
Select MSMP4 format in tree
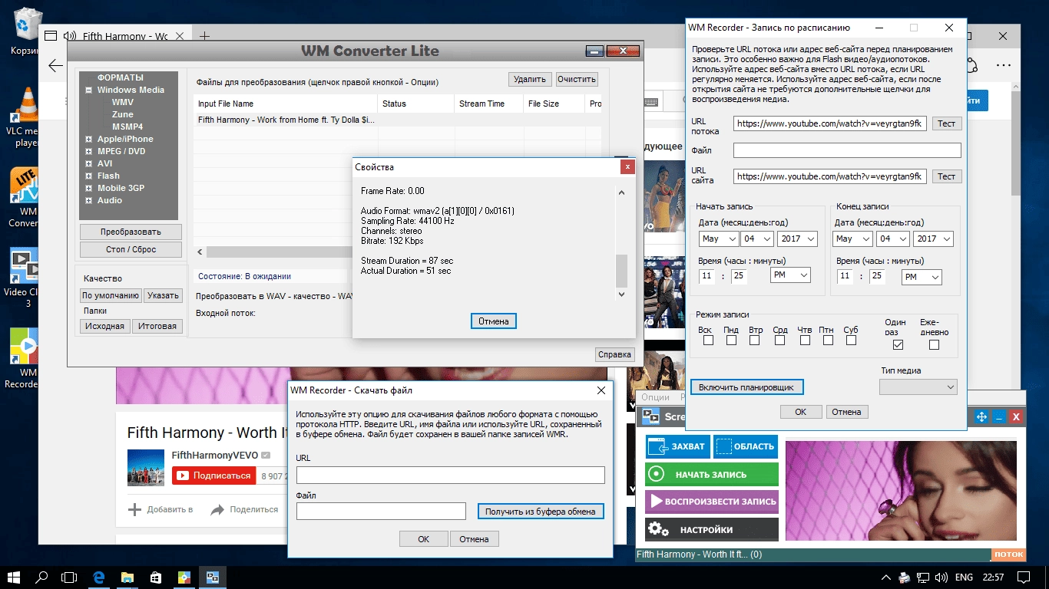[127, 127]
